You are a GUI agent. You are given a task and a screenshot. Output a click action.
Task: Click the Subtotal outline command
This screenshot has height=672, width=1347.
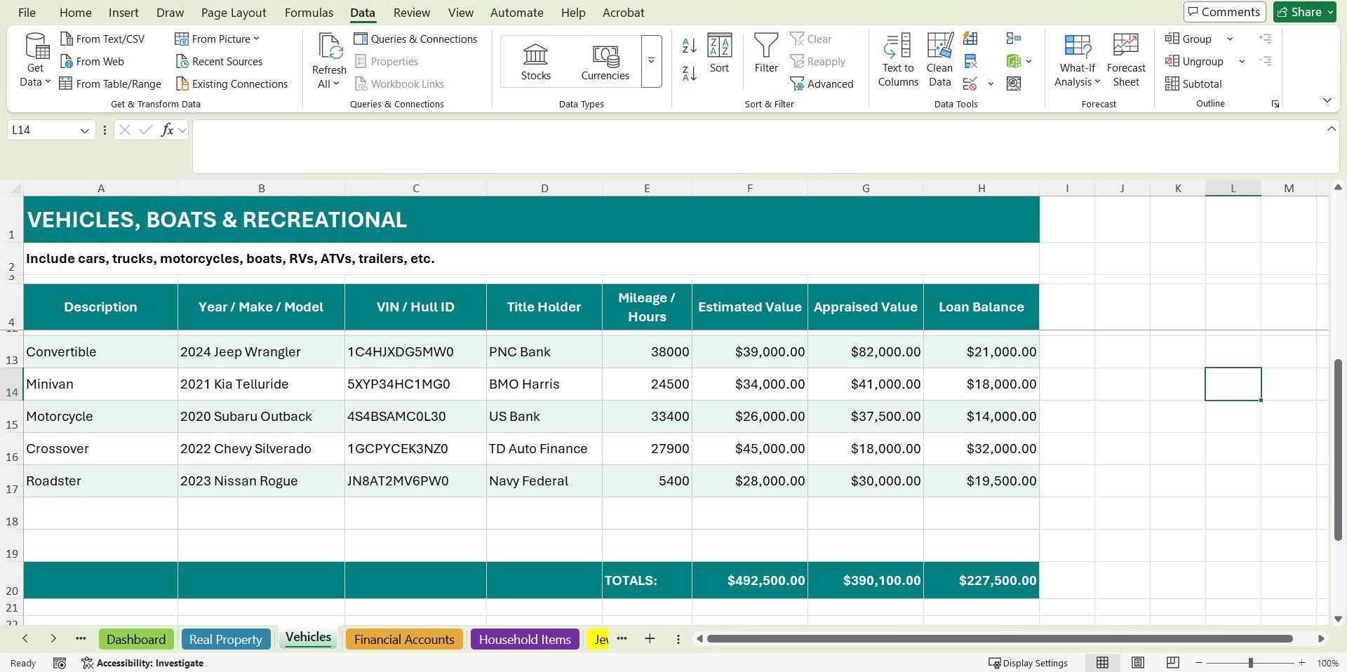[x=1194, y=84]
